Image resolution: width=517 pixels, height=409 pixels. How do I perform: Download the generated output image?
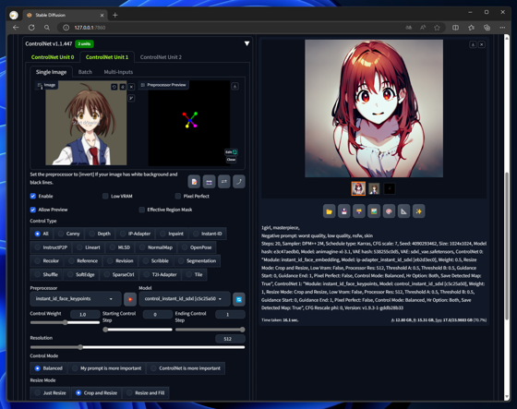pos(473,44)
